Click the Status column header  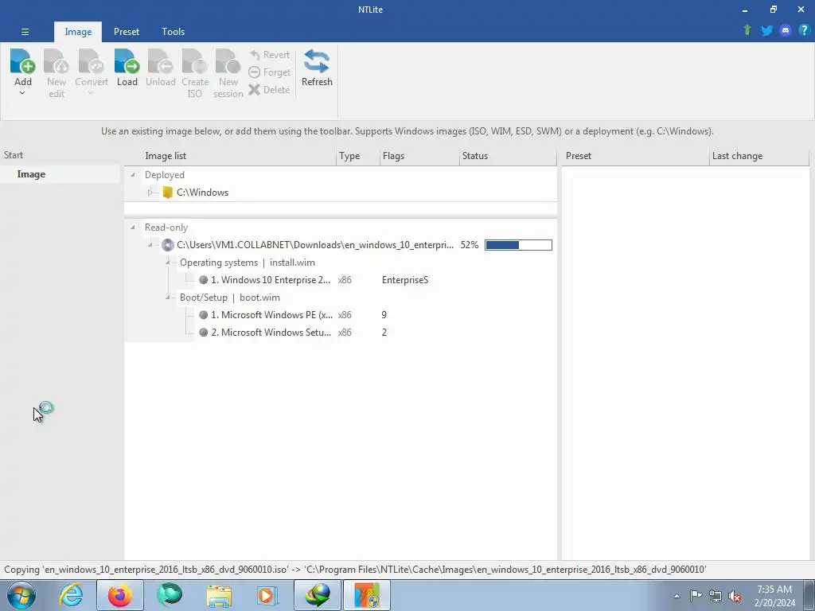pos(475,156)
